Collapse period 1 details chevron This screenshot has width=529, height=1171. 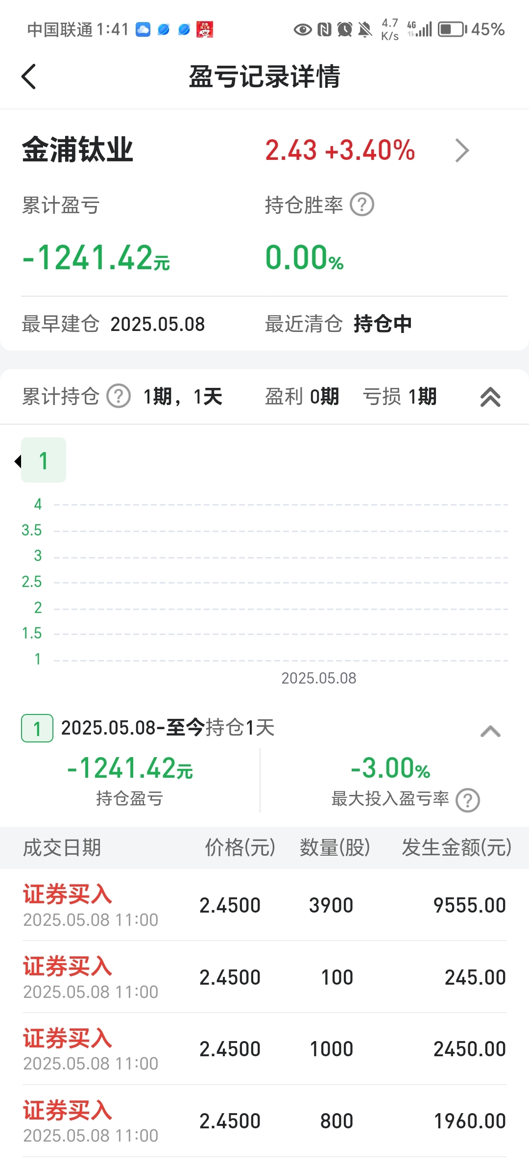[x=490, y=731]
